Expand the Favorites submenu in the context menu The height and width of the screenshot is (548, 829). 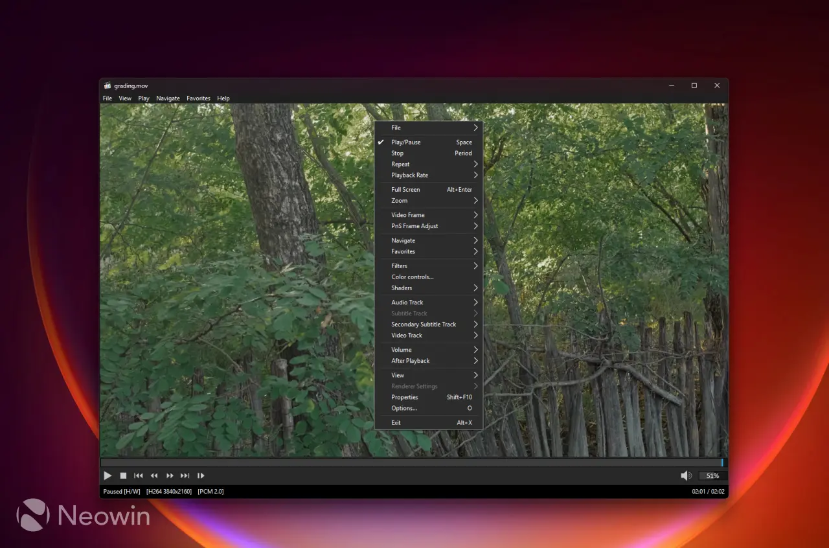coord(428,251)
